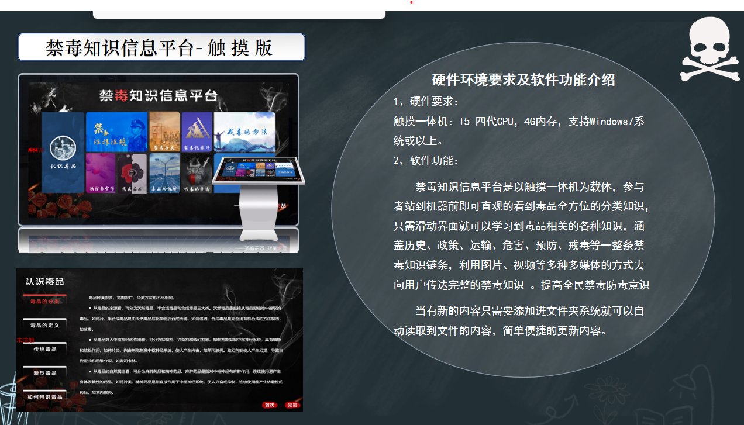744x425 pixels.
Task: Open the 认识毒品 tile on the platform screen
Action: tap(61, 153)
